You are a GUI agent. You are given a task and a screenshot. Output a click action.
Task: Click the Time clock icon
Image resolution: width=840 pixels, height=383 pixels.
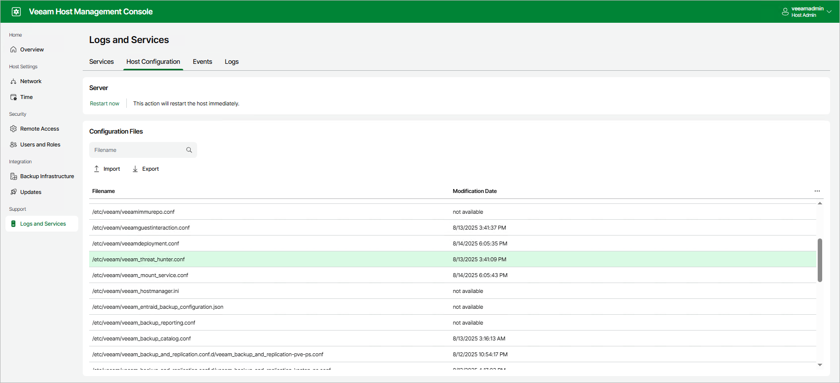click(x=13, y=97)
